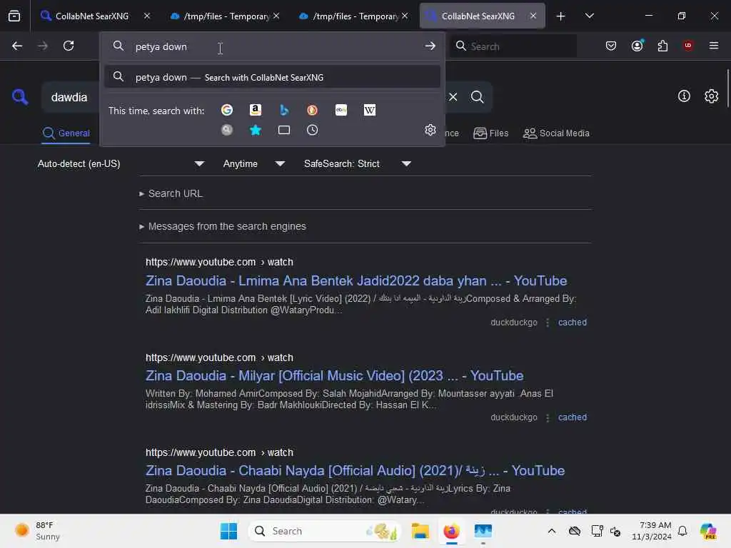
Task: Open notifications bell in taskbar
Action: pyautogui.click(x=682, y=531)
